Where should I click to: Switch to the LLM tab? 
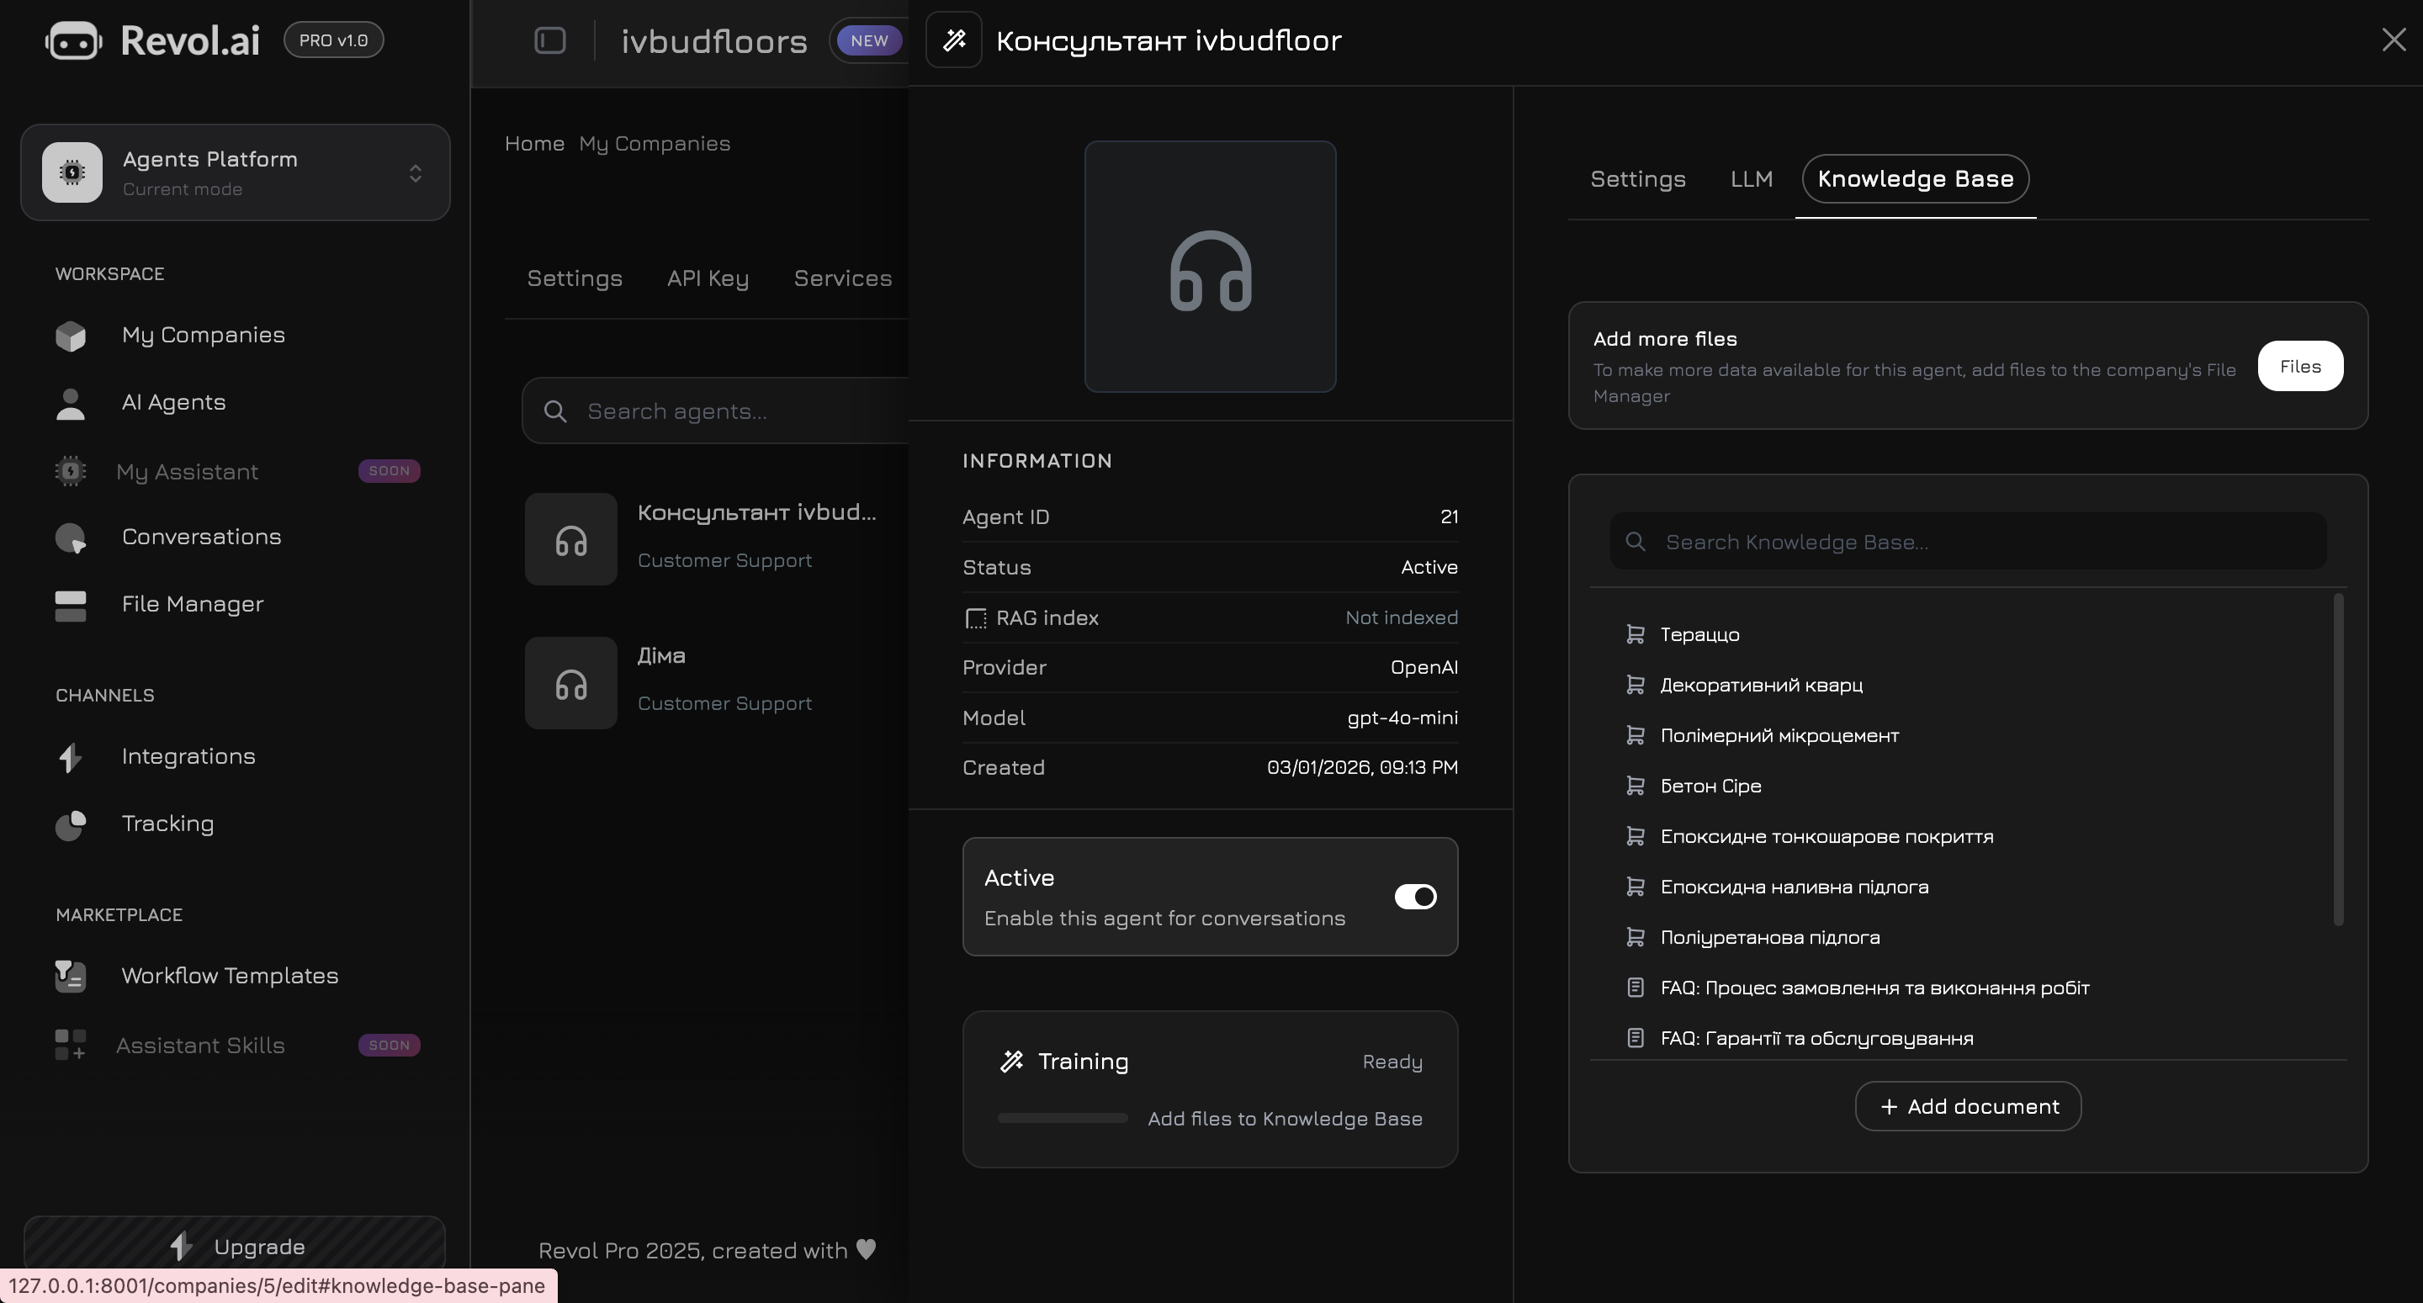tap(1752, 178)
